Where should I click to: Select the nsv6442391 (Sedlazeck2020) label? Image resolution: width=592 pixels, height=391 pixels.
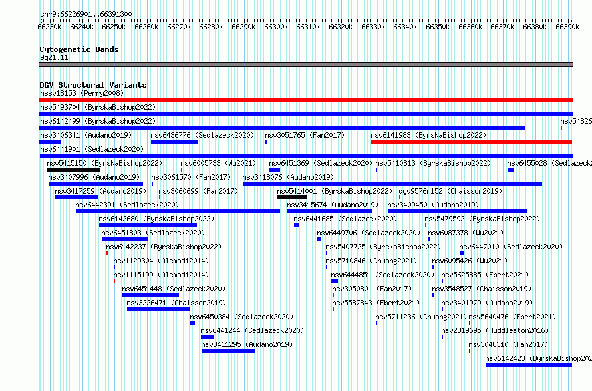click(127, 205)
